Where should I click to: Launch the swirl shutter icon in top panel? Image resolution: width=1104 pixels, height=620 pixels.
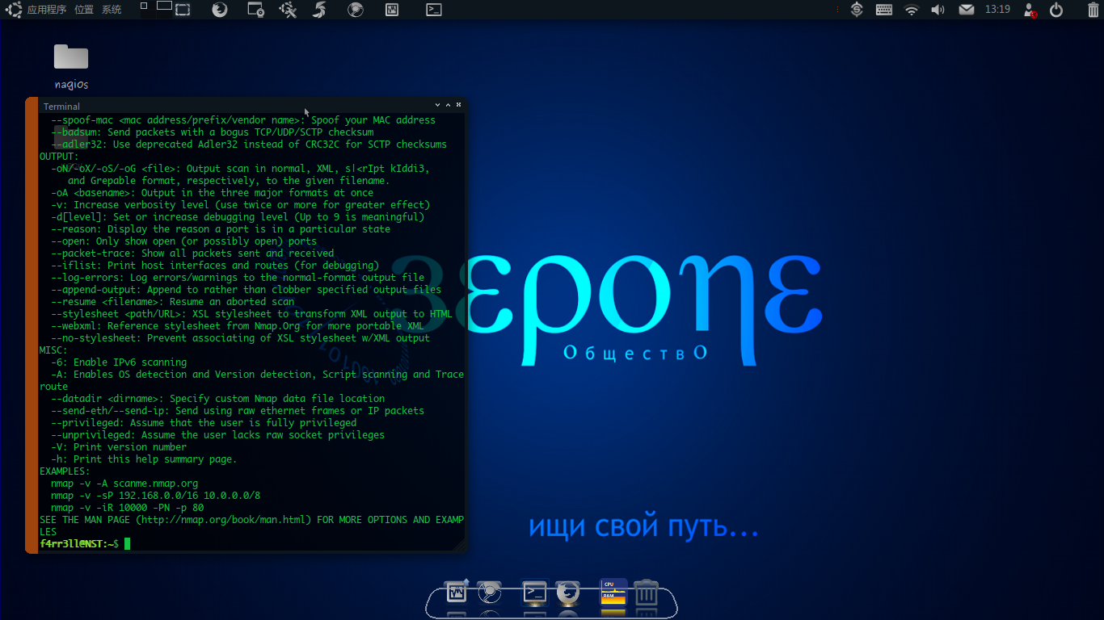pyautogui.click(x=320, y=10)
